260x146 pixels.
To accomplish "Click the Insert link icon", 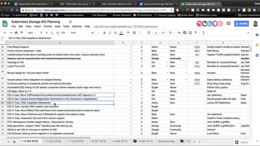I will 179,33.
